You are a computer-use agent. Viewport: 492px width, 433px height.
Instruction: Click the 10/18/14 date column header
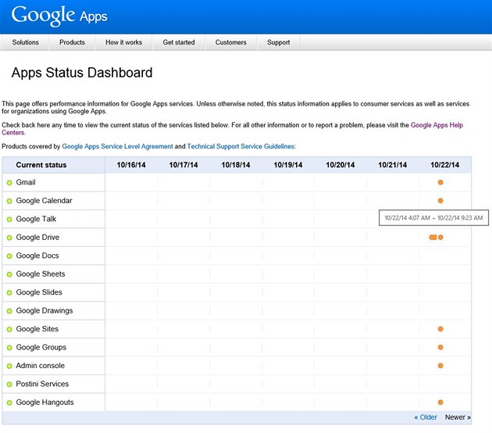[x=236, y=165]
